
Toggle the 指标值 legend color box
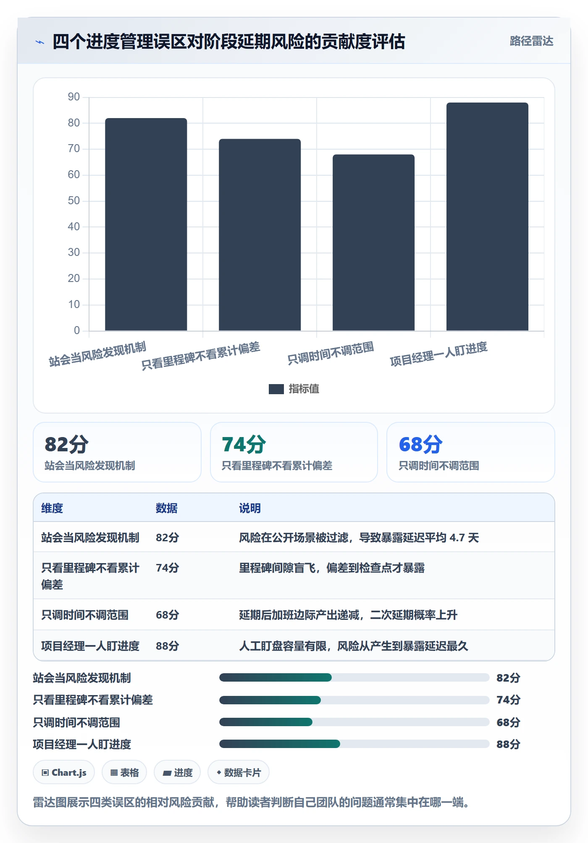click(x=276, y=389)
